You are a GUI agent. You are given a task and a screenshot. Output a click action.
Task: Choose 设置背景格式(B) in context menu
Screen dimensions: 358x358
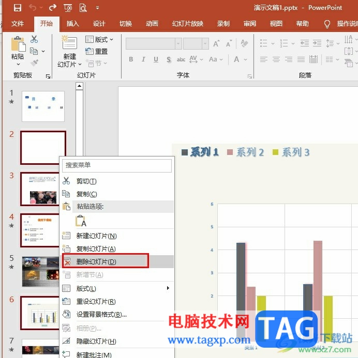coord(118,315)
